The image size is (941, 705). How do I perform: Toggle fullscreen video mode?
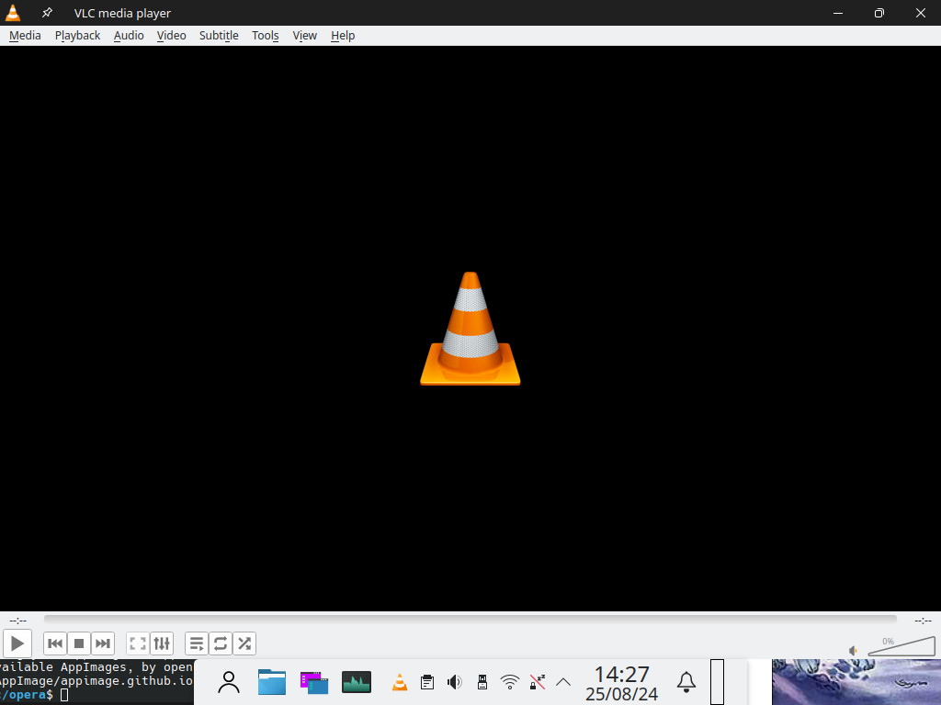click(138, 643)
